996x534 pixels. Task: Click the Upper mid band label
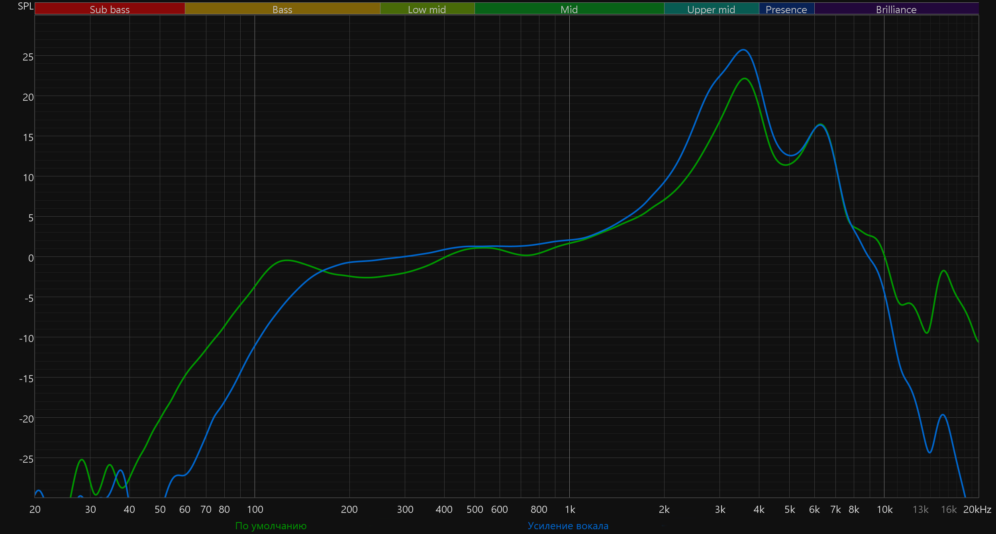click(711, 9)
